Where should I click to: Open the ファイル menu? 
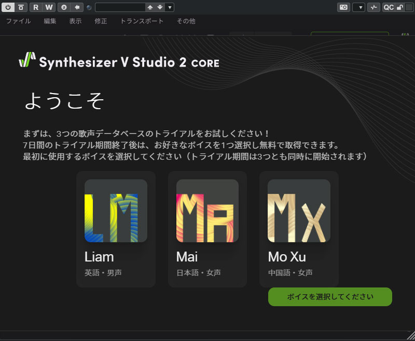pos(18,21)
